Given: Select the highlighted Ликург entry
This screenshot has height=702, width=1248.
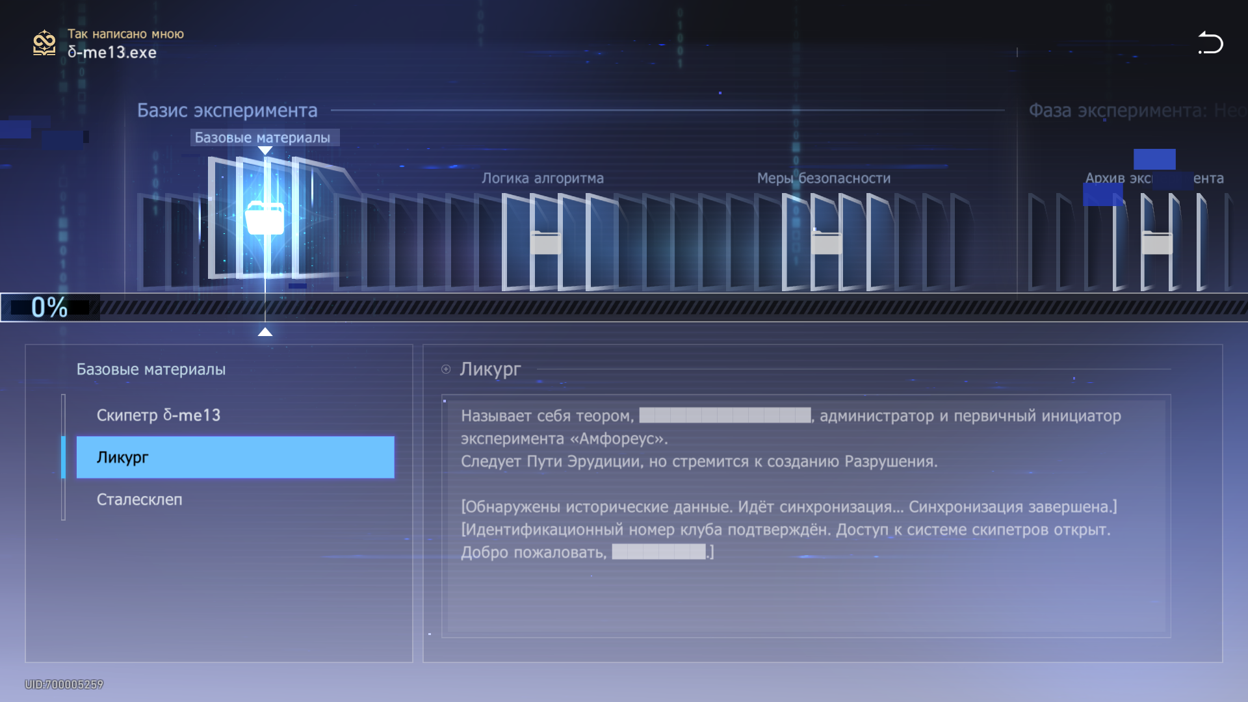Looking at the screenshot, I should pyautogui.click(x=234, y=457).
